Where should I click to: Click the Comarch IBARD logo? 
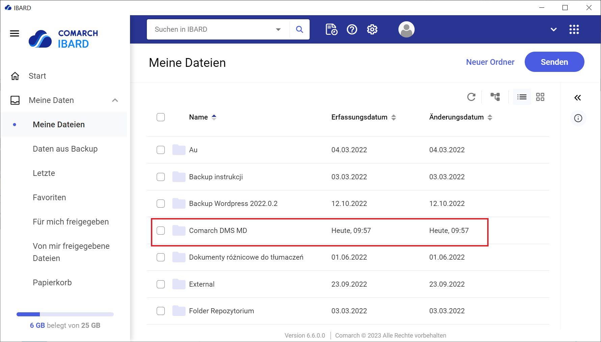click(63, 39)
